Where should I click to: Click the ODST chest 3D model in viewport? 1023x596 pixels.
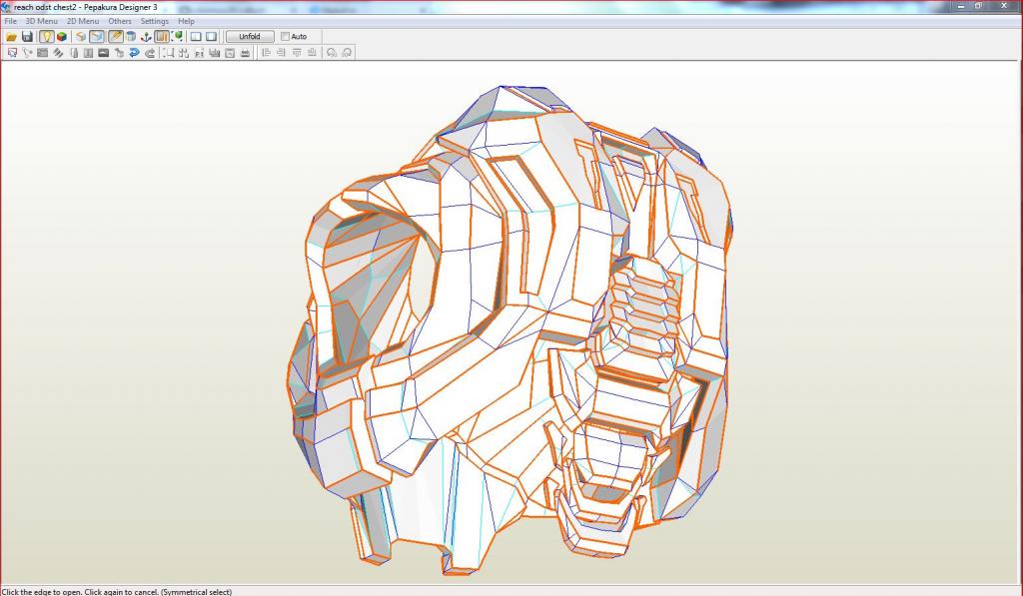click(x=509, y=330)
